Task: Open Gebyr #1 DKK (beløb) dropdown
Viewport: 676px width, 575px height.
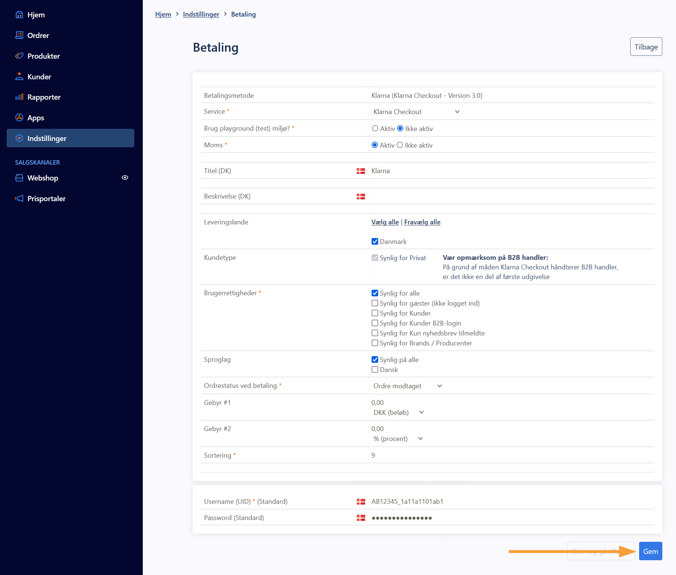Action: 399,413
